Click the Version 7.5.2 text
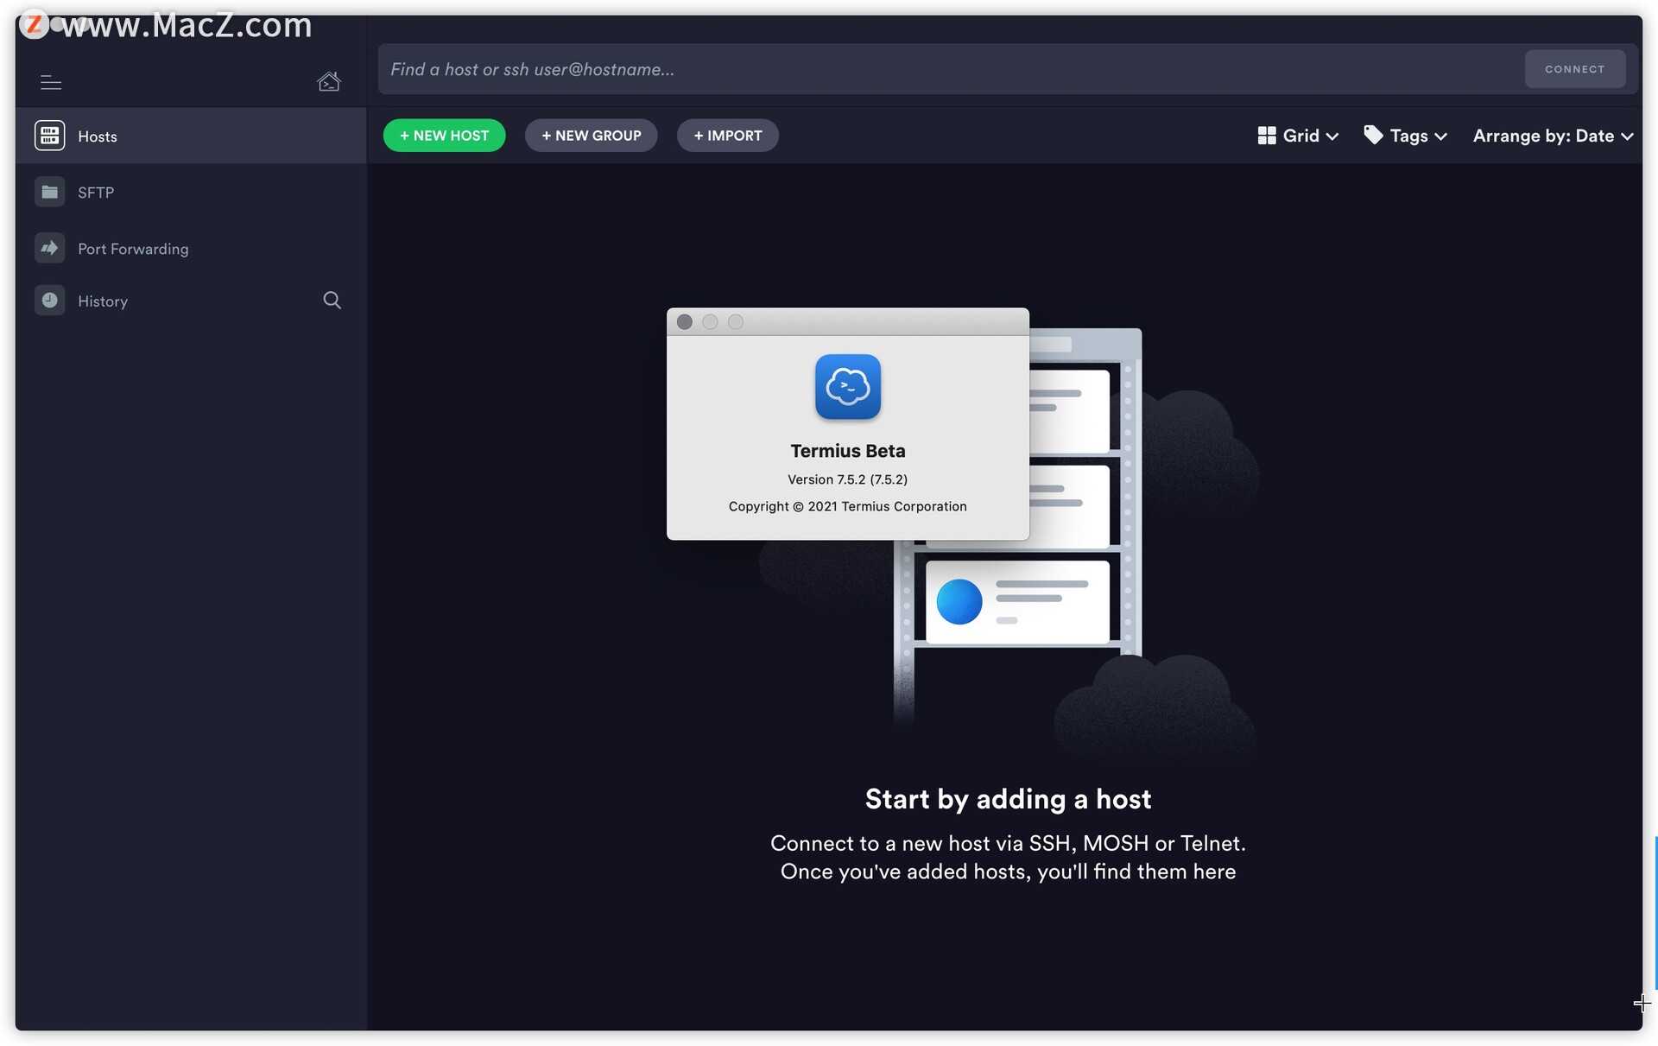 847,479
